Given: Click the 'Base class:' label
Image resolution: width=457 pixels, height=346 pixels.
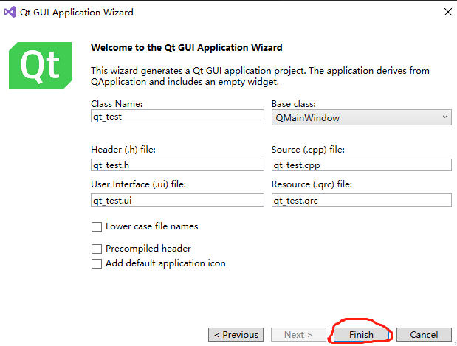Looking at the screenshot, I should [294, 104].
